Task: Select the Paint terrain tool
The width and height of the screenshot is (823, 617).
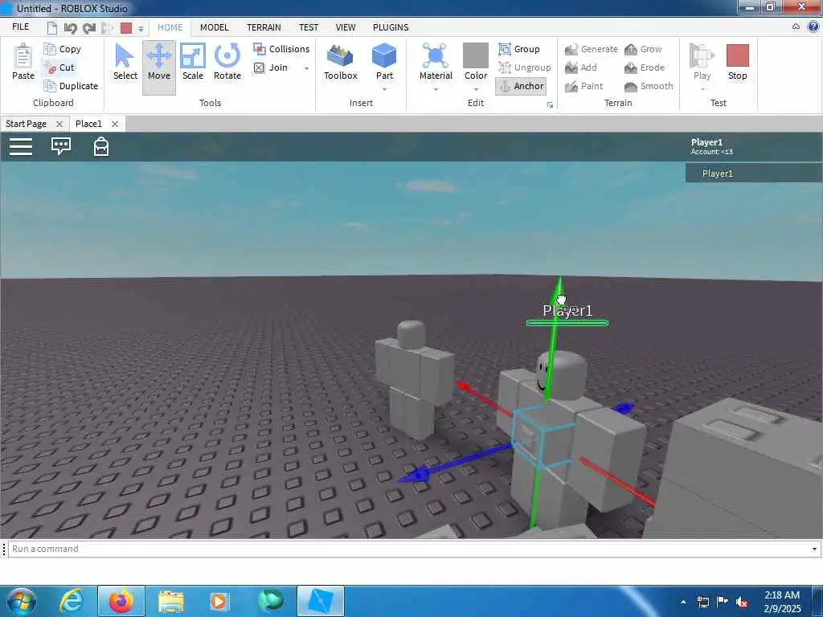Action: point(584,86)
